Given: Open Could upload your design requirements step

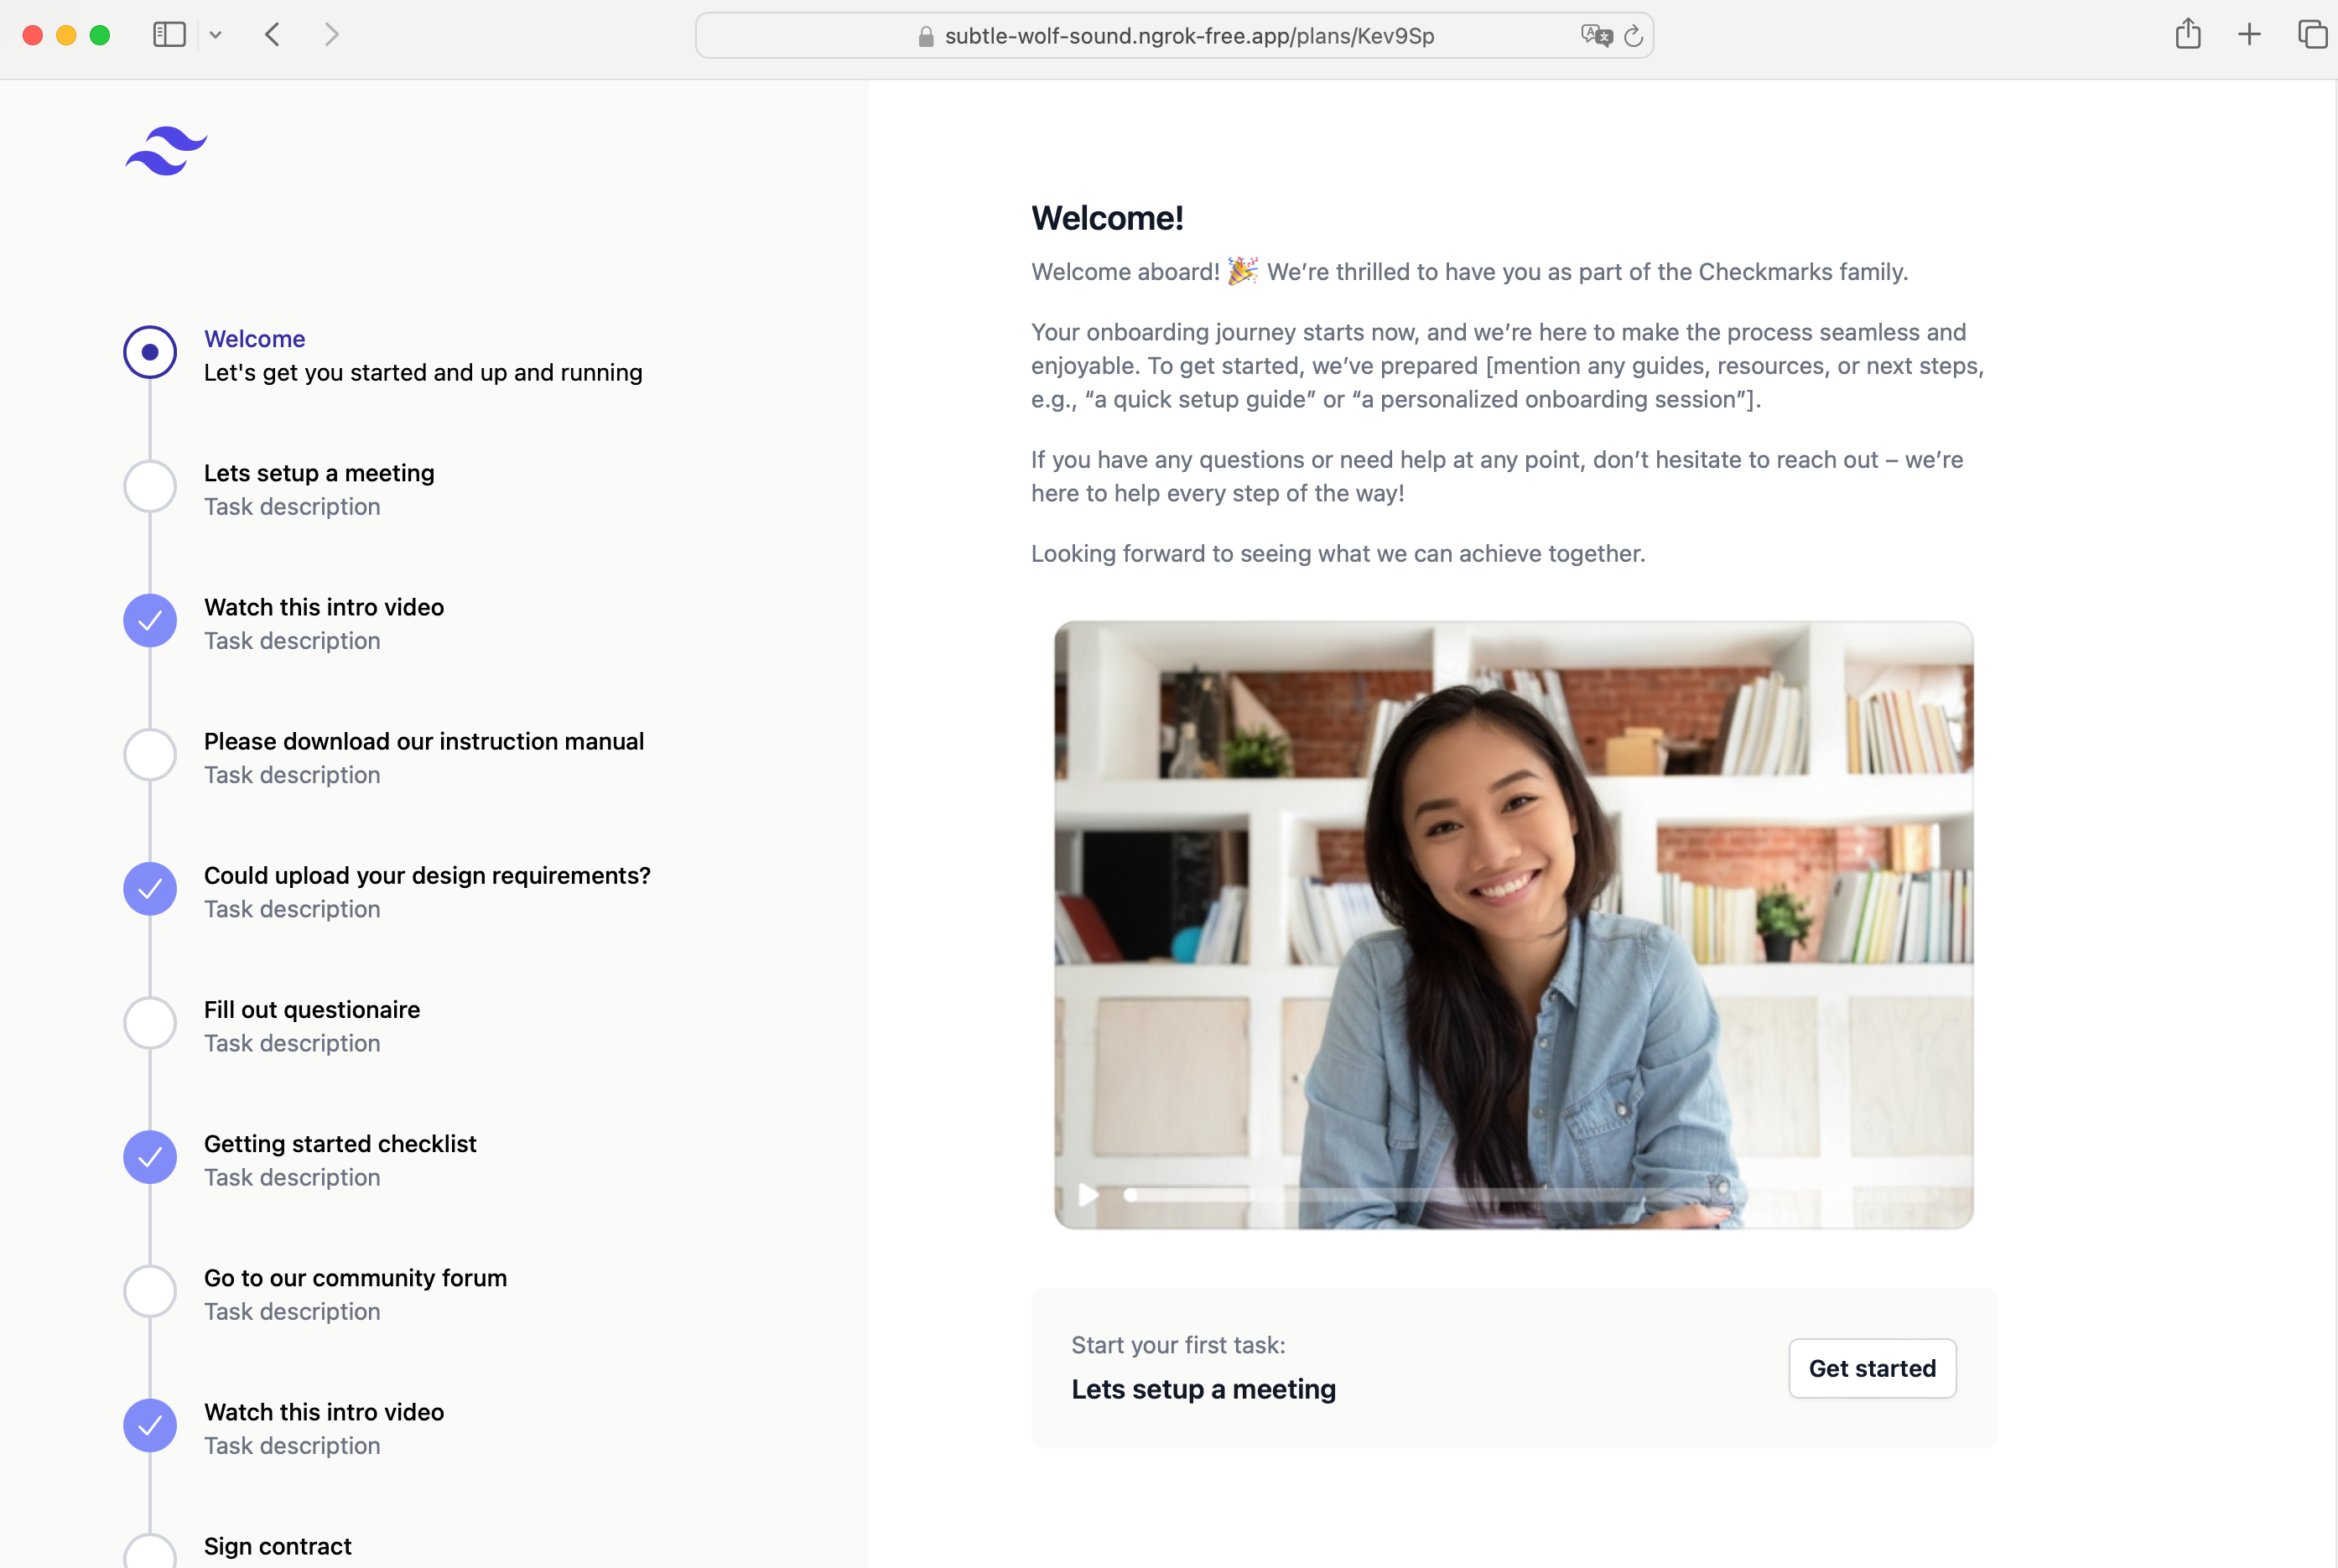Looking at the screenshot, I should pyautogui.click(x=427, y=876).
